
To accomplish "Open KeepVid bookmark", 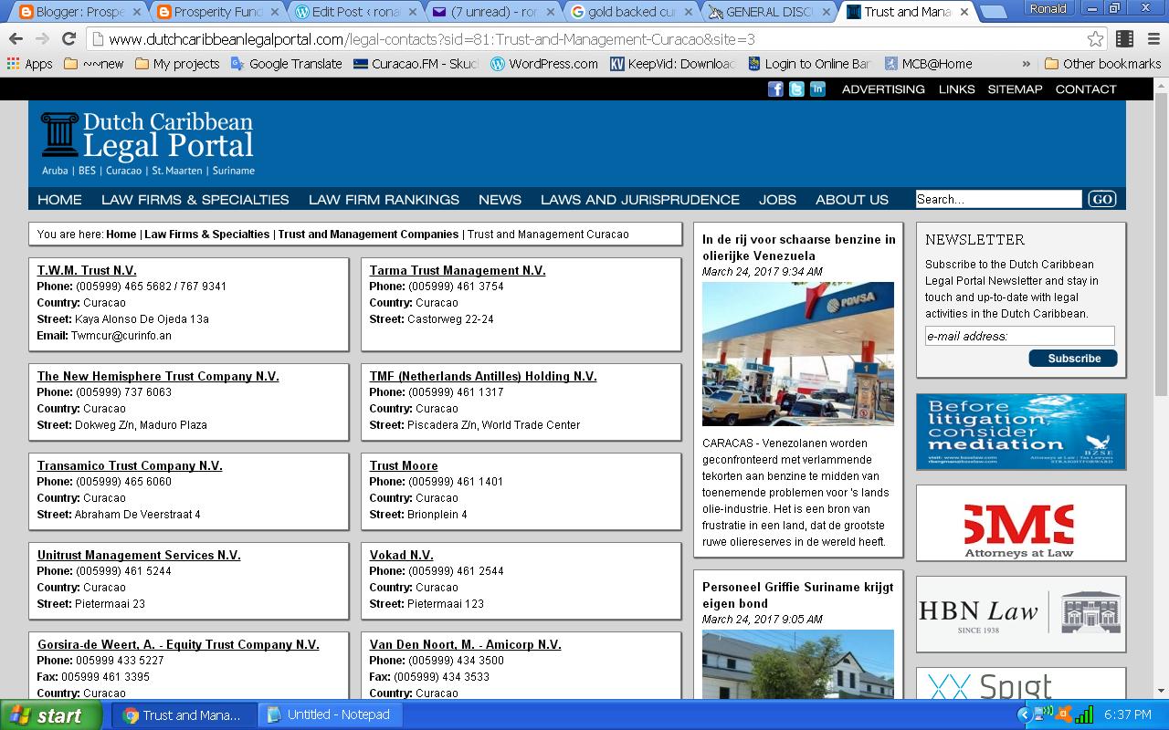I will [672, 64].
